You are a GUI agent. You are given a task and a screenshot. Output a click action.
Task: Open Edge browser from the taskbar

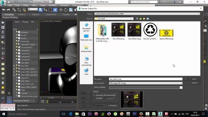point(71,114)
